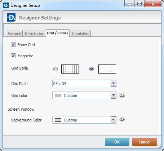Click the 05 x 05 Grid Pitch field

[84, 84]
